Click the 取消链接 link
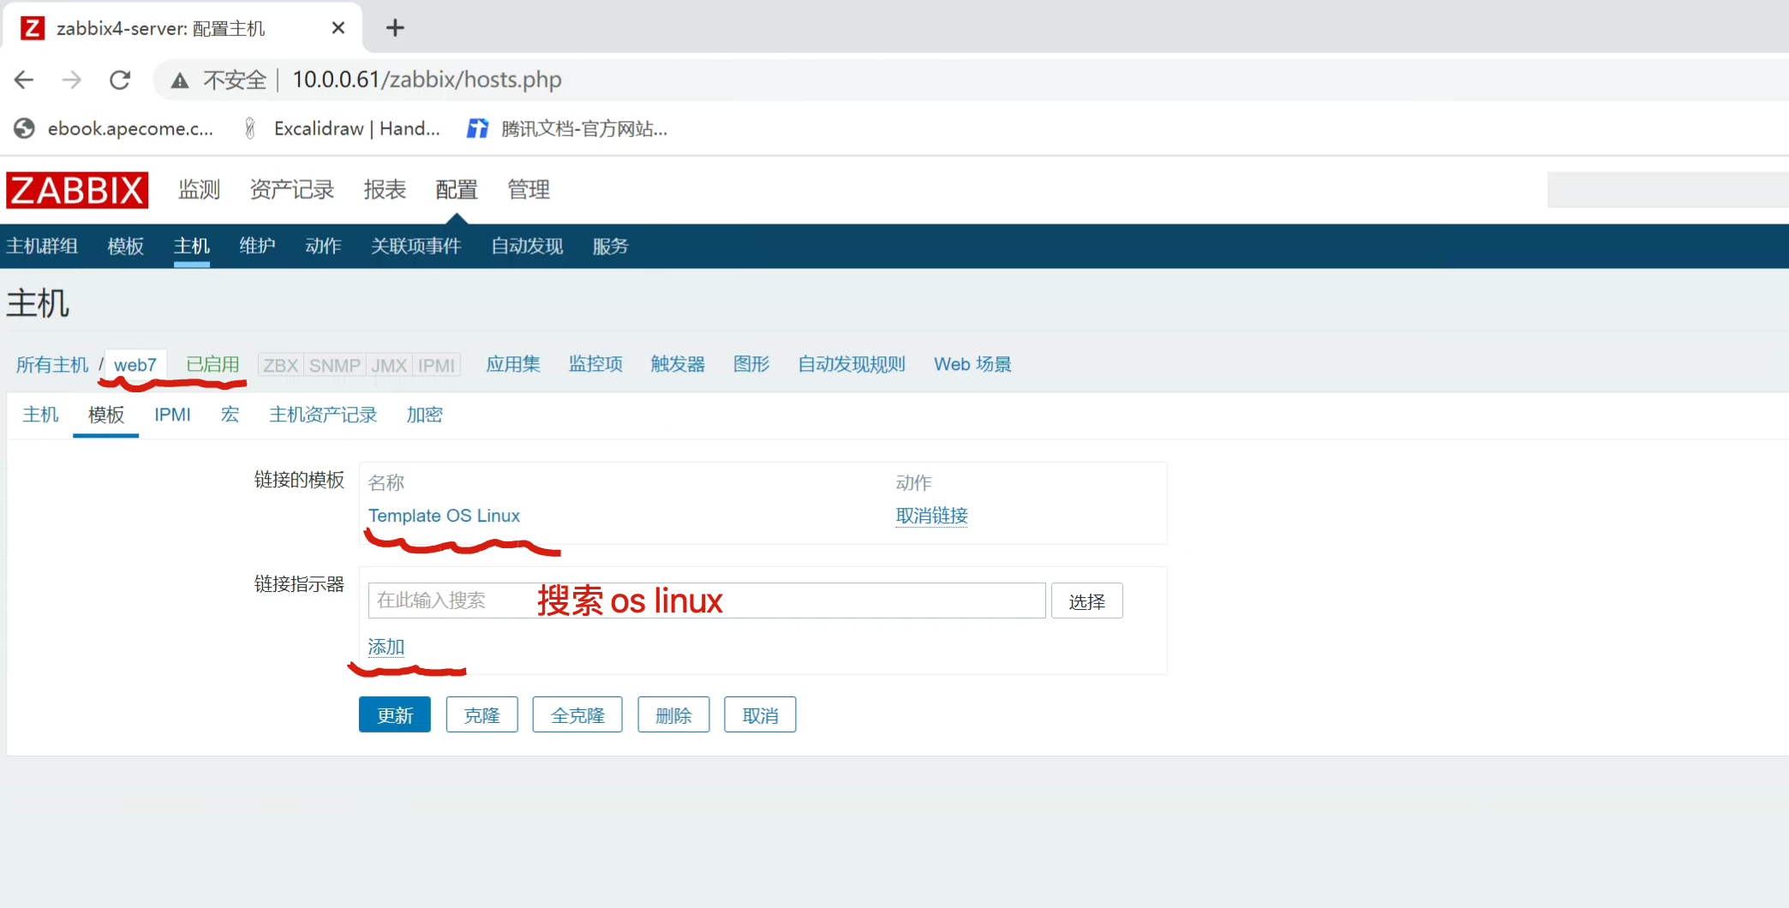This screenshot has height=908, width=1789. click(x=931, y=516)
